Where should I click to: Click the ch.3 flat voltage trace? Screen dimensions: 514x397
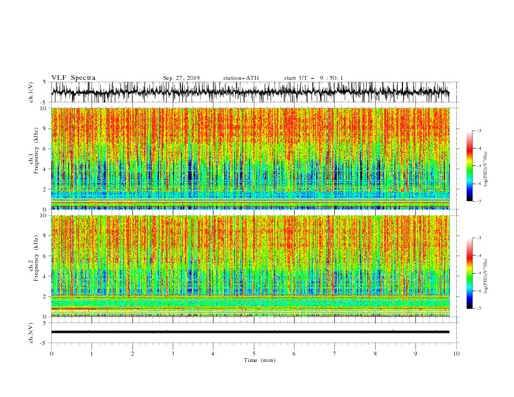tap(251, 332)
